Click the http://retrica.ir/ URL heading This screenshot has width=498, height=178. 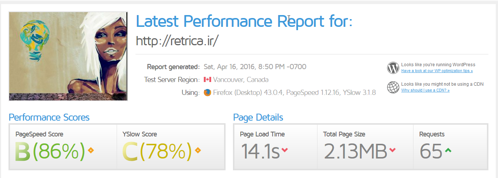(x=178, y=40)
